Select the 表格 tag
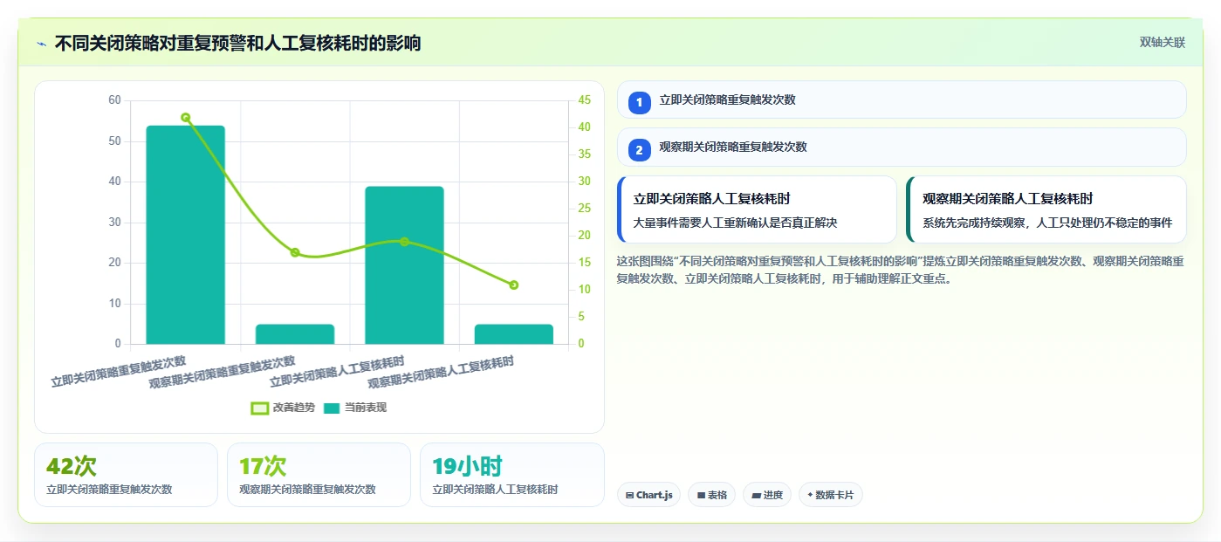The image size is (1221, 542). pyautogui.click(x=711, y=495)
